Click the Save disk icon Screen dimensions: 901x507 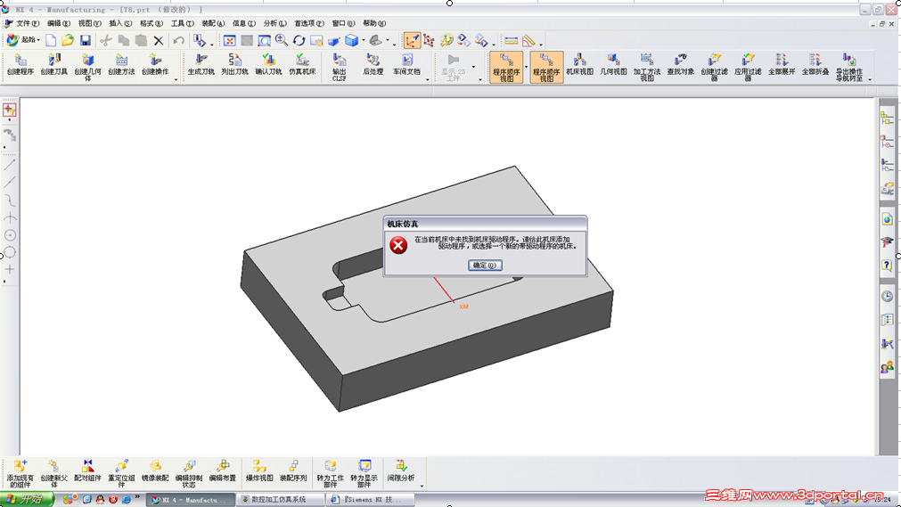(85, 40)
